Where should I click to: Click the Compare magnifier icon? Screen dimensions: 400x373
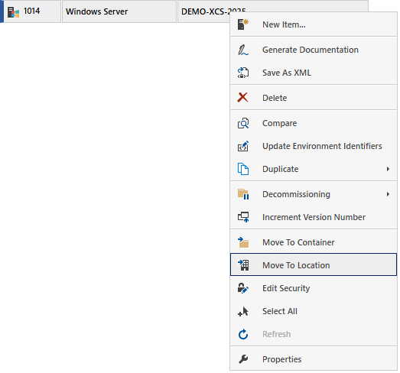click(x=243, y=123)
